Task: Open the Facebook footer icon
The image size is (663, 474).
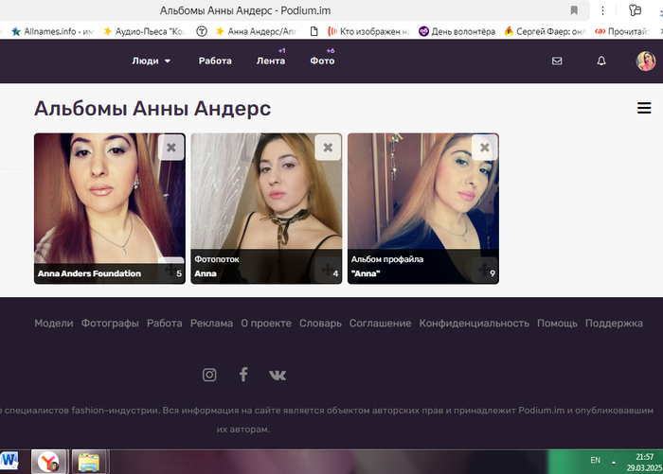Action: [x=243, y=375]
